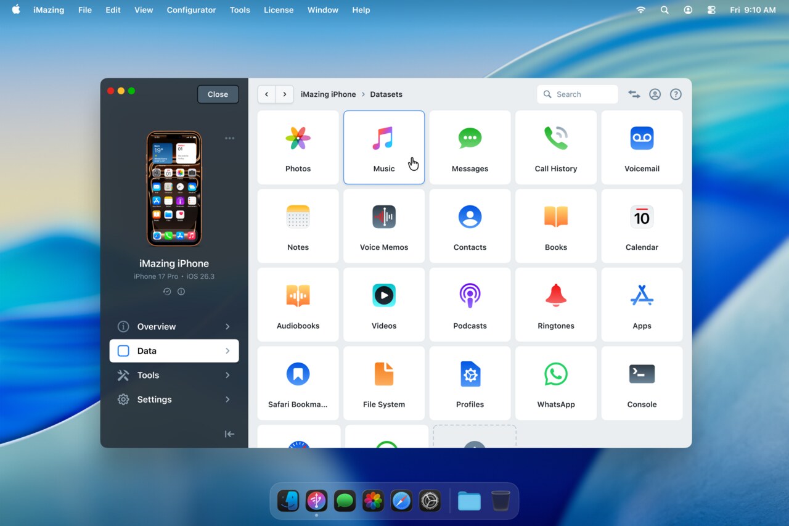Open the Apple menu
This screenshot has height=526, width=789.
[x=15, y=10]
